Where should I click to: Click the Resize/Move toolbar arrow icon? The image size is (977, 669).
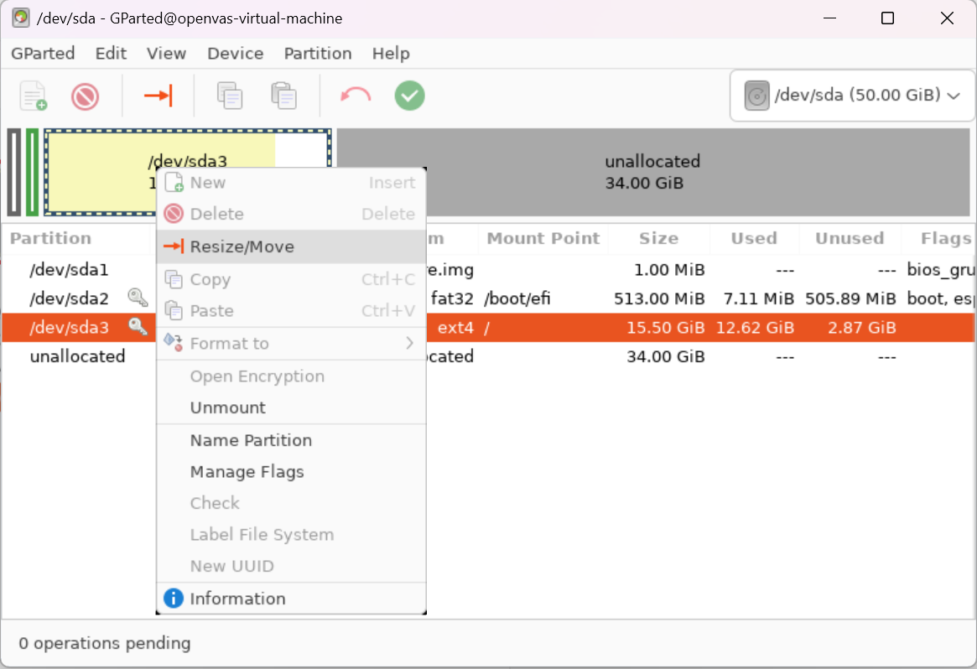click(159, 96)
